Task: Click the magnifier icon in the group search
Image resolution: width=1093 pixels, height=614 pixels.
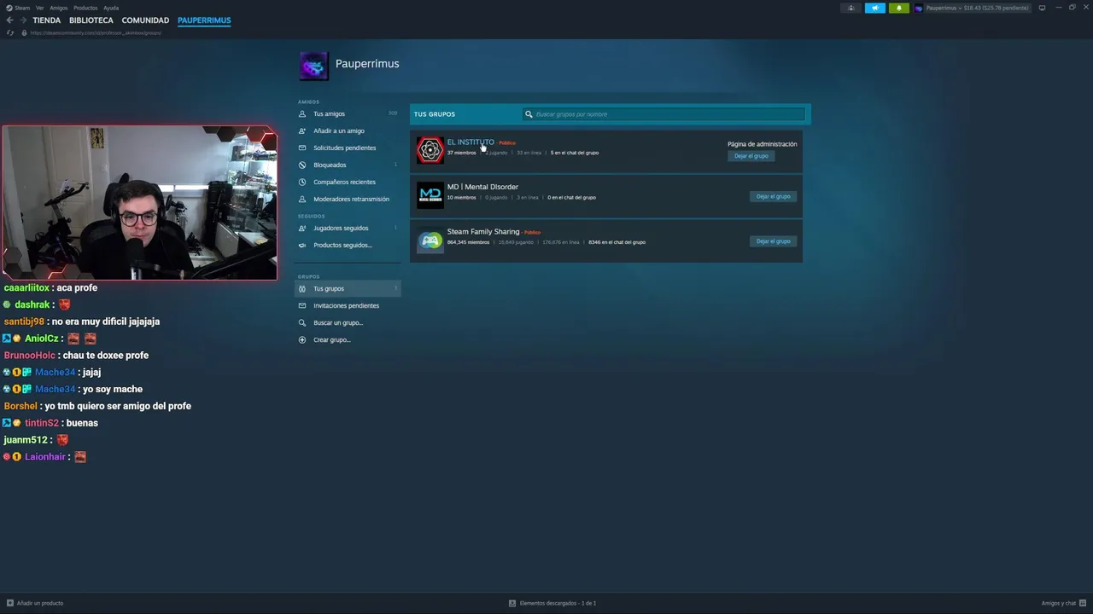Action: [x=529, y=114]
